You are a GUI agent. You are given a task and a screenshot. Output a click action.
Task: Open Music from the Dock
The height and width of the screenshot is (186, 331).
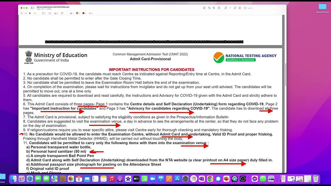point(112,179)
